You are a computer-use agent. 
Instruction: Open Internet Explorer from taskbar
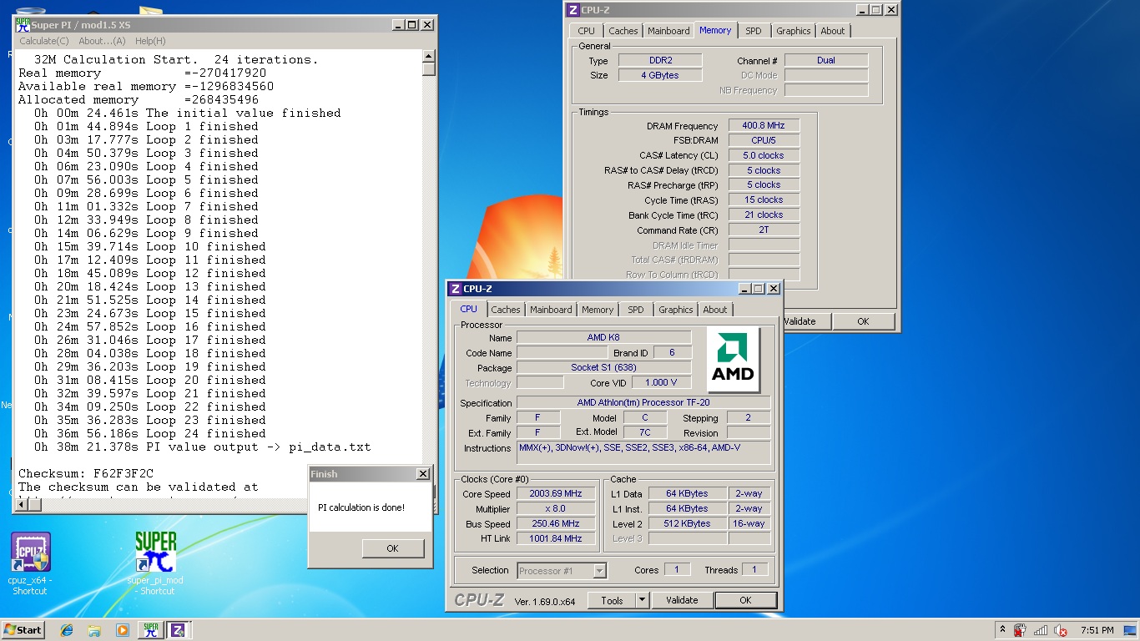coord(67,630)
